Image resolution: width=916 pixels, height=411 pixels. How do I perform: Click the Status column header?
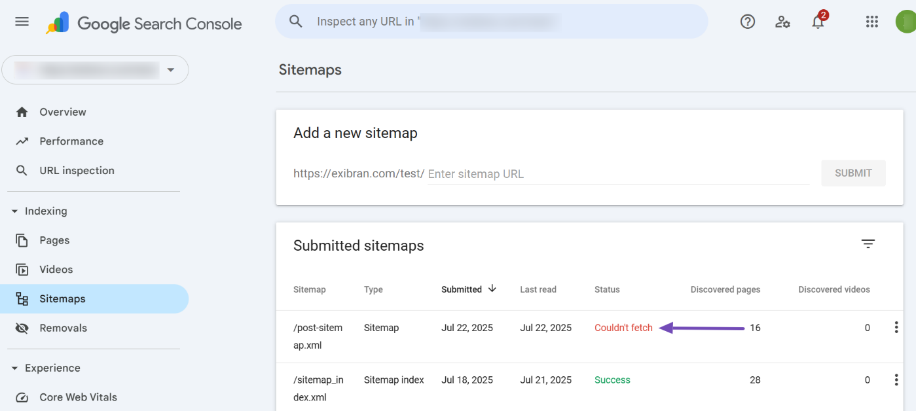point(607,289)
